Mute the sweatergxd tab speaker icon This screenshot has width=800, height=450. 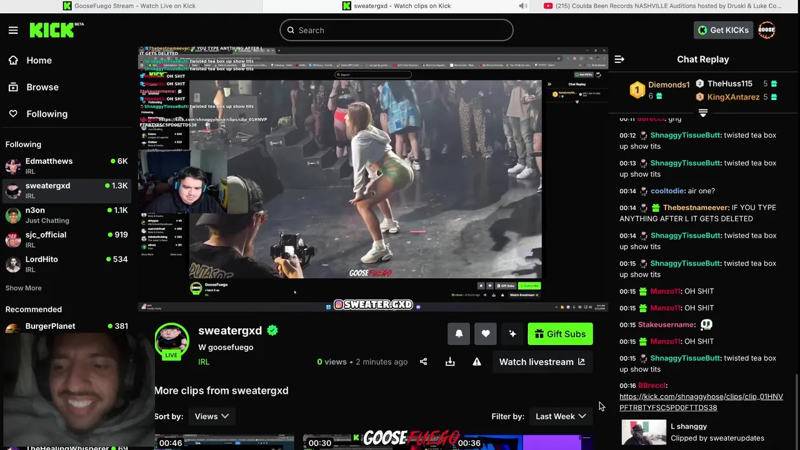523,6
